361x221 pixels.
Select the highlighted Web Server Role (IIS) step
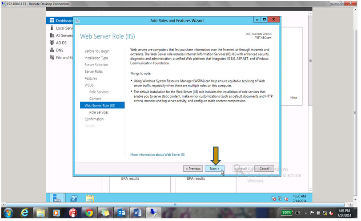coord(102,105)
